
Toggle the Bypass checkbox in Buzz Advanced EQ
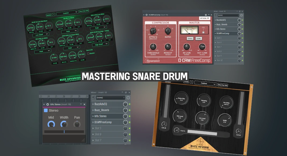point(88,54)
